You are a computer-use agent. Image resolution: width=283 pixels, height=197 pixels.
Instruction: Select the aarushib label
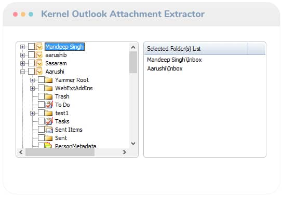point(56,55)
